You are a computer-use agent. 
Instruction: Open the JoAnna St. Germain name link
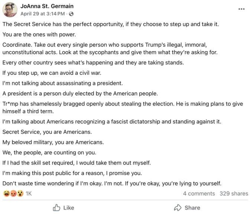[x=47, y=6]
